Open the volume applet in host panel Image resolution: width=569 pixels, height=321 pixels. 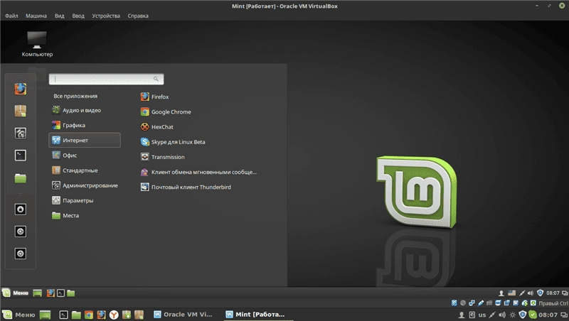502,315
